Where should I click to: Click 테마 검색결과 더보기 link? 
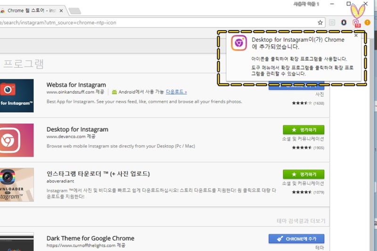point(301,221)
